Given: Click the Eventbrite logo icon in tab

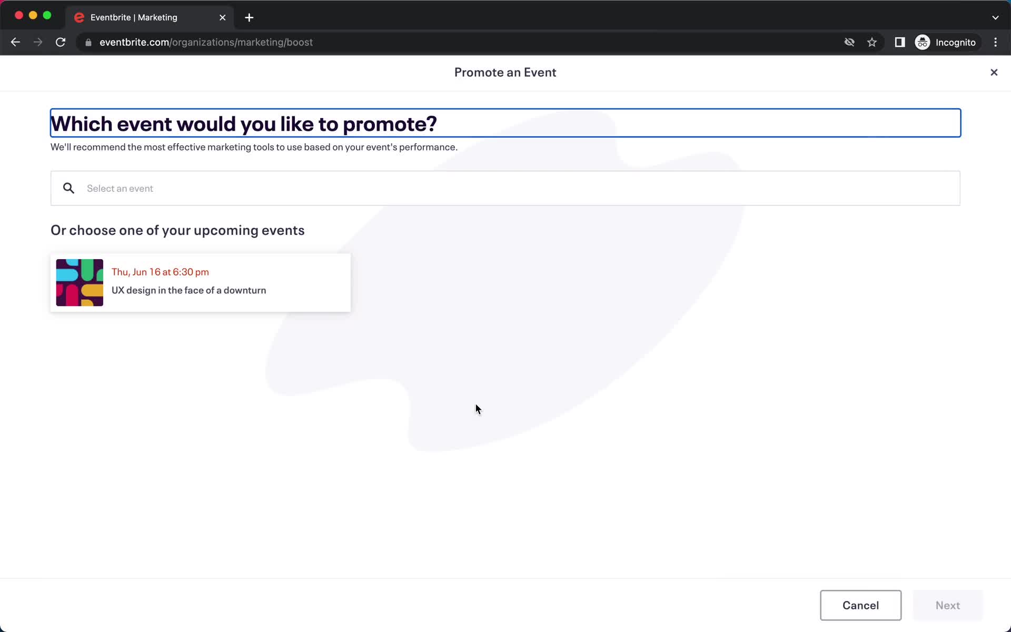Looking at the screenshot, I should 80,17.
